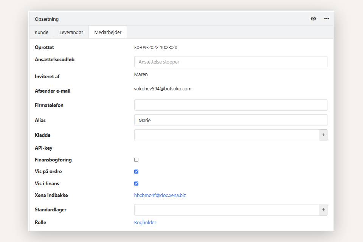Viewport: 363px width, 242px height.
Task: Click the vokohev594@botsoko.com sender email text
Action: tap(163, 89)
